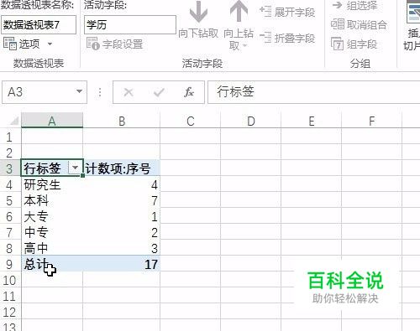The width and height of the screenshot is (420, 331).
Task: Select column C header
Action: coord(191,121)
